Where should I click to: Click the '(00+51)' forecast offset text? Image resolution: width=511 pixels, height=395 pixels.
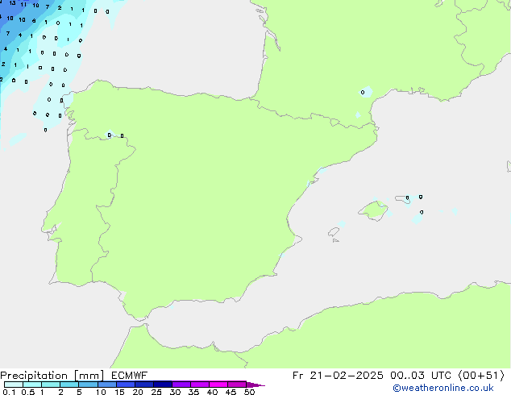click(x=481, y=376)
